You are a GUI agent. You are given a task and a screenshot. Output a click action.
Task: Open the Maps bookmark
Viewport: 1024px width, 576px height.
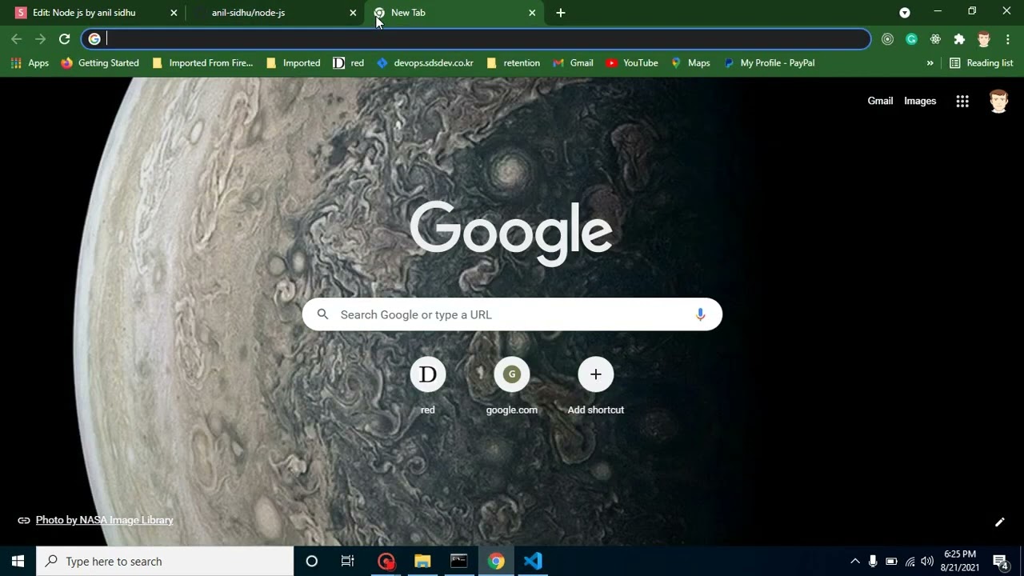coord(690,63)
